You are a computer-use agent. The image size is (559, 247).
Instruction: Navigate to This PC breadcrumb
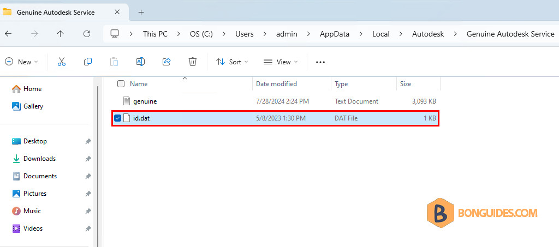tap(155, 34)
